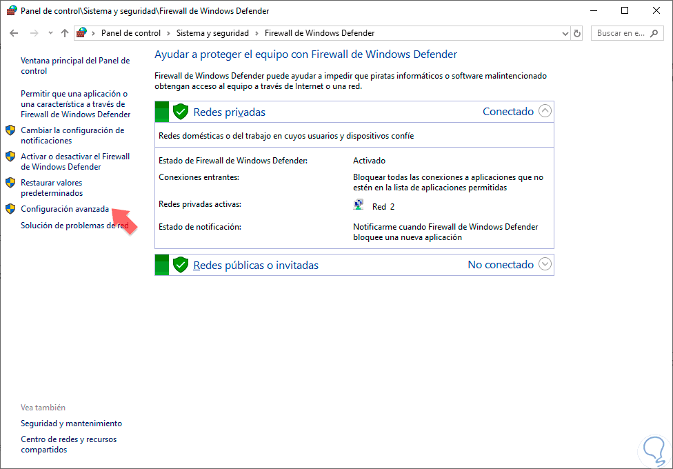673x469 pixels.
Task: Open Configuración avanzada link
Action: [65, 209]
